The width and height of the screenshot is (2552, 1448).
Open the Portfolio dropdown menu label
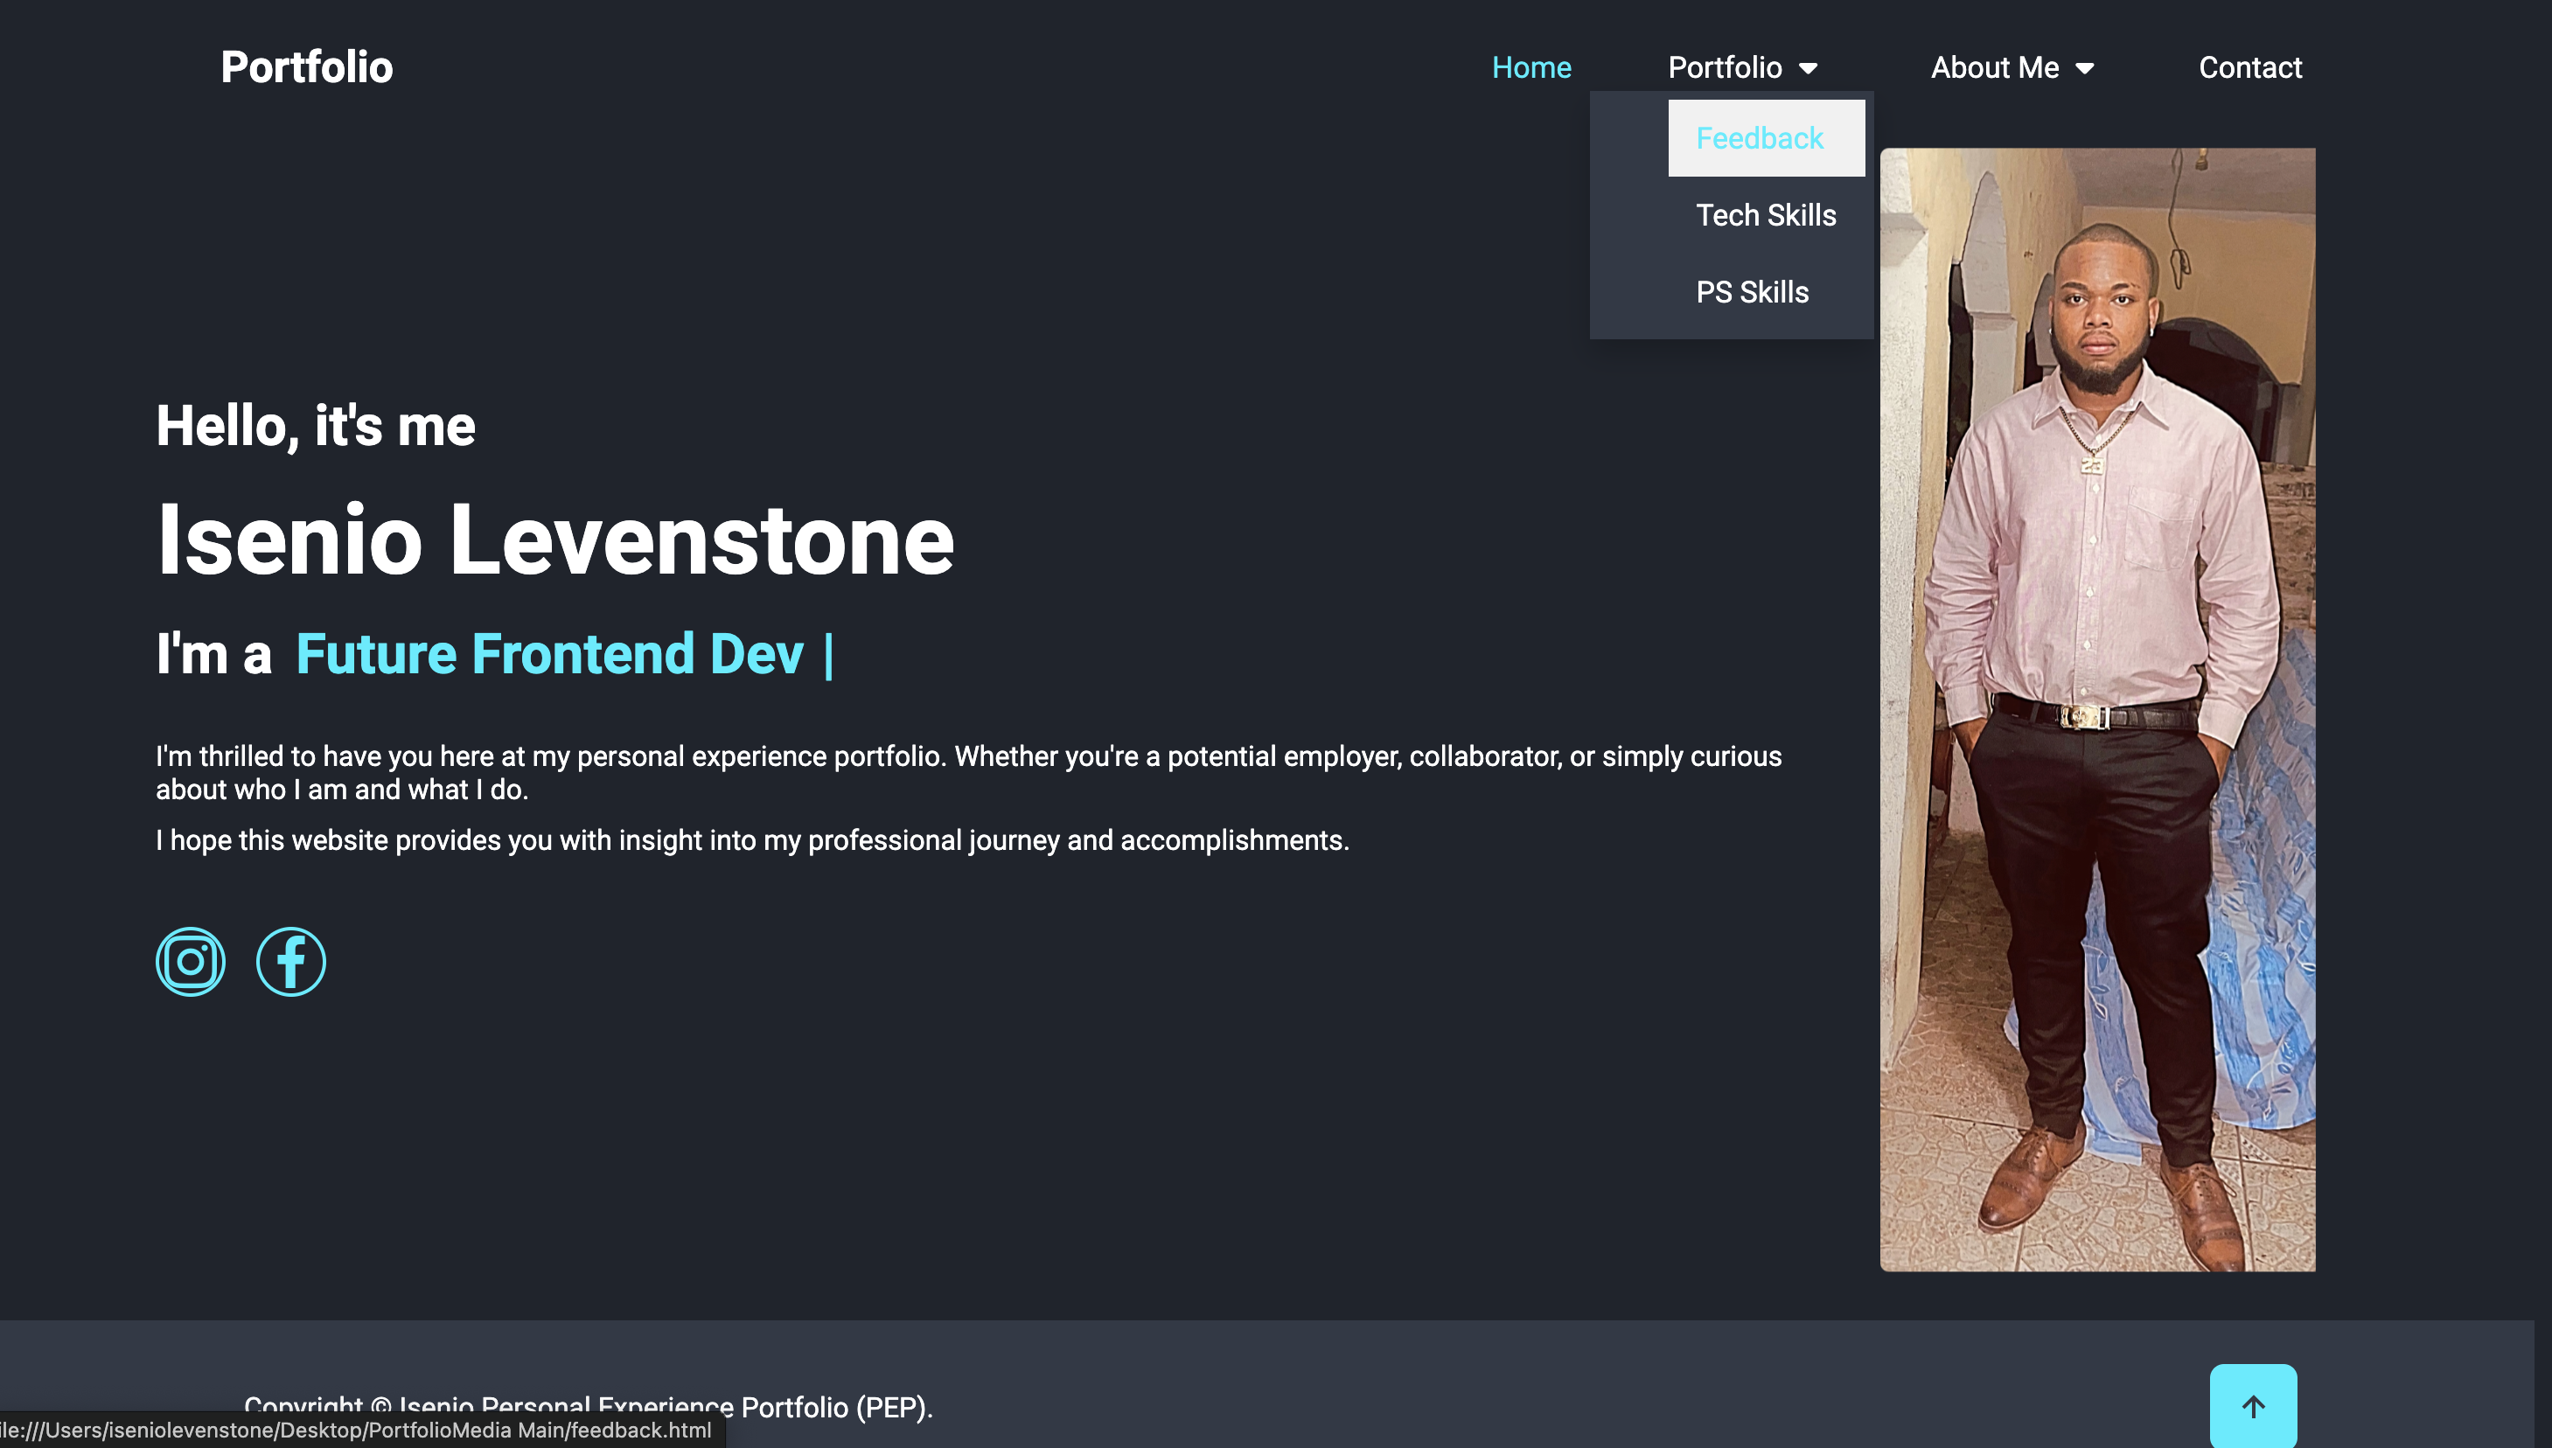[1725, 67]
